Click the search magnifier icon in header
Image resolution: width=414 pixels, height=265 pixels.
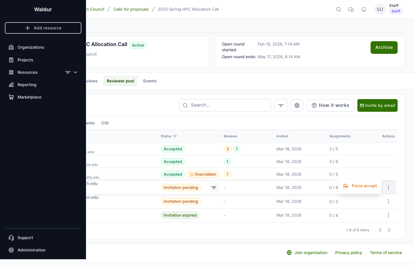coord(339,10)
